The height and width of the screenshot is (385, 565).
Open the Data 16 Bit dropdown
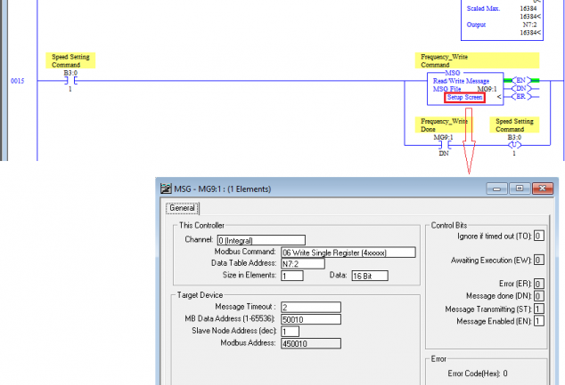click(370, 276)
